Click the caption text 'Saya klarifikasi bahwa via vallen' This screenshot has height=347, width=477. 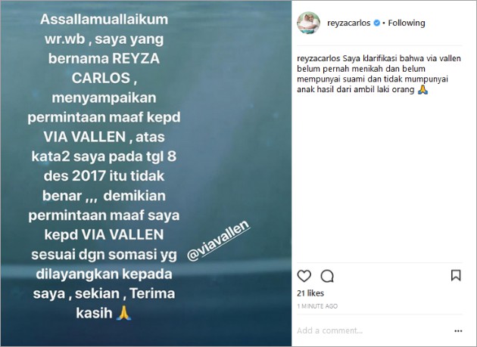tap(402, 58)
